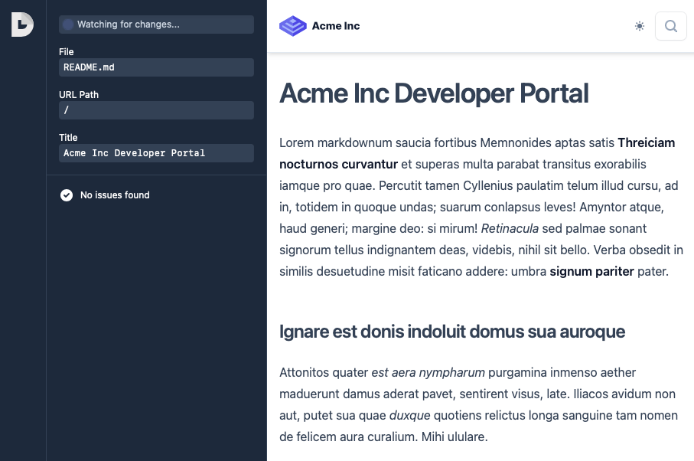Click the italic word Retinacula

[x=510, y=228]
